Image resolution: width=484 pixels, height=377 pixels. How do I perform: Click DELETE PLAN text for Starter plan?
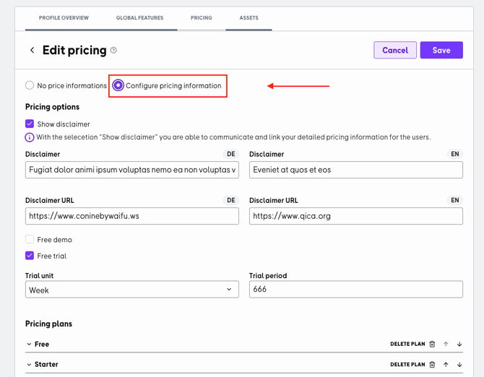[407, 364]
